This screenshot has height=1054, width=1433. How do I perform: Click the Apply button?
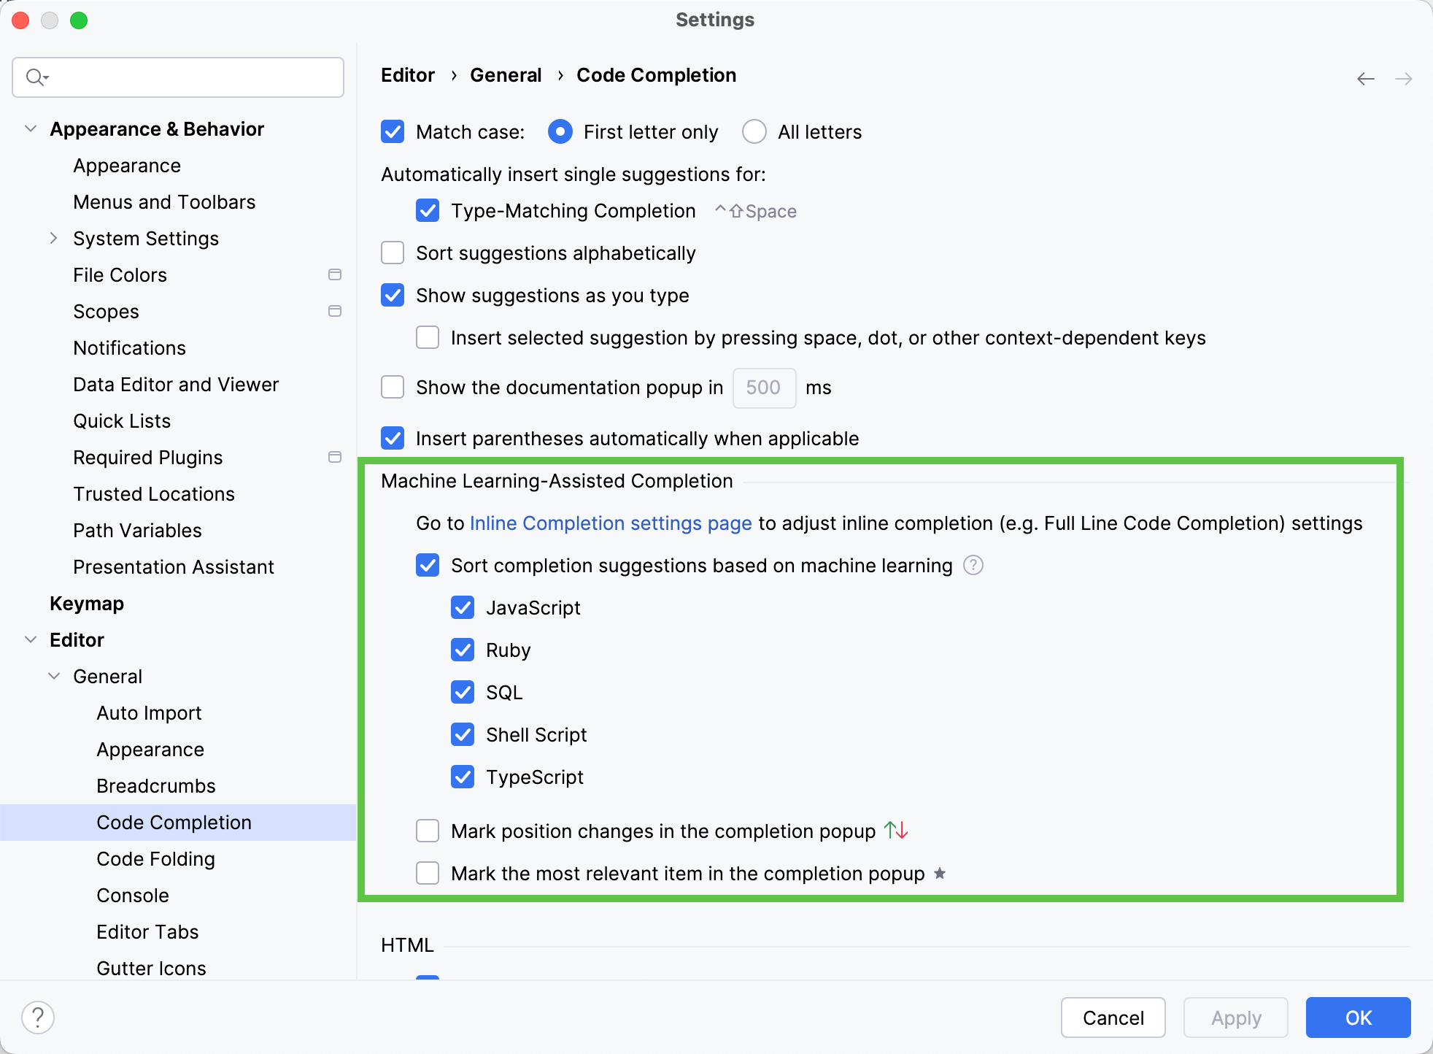tap(1235, 1017)
